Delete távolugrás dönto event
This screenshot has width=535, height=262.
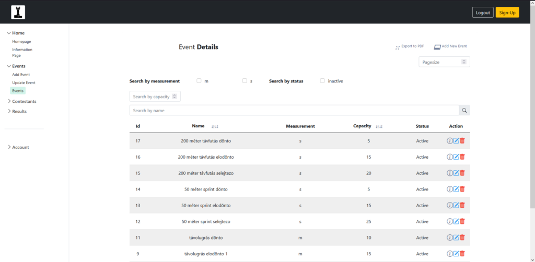tap(462, 237)
